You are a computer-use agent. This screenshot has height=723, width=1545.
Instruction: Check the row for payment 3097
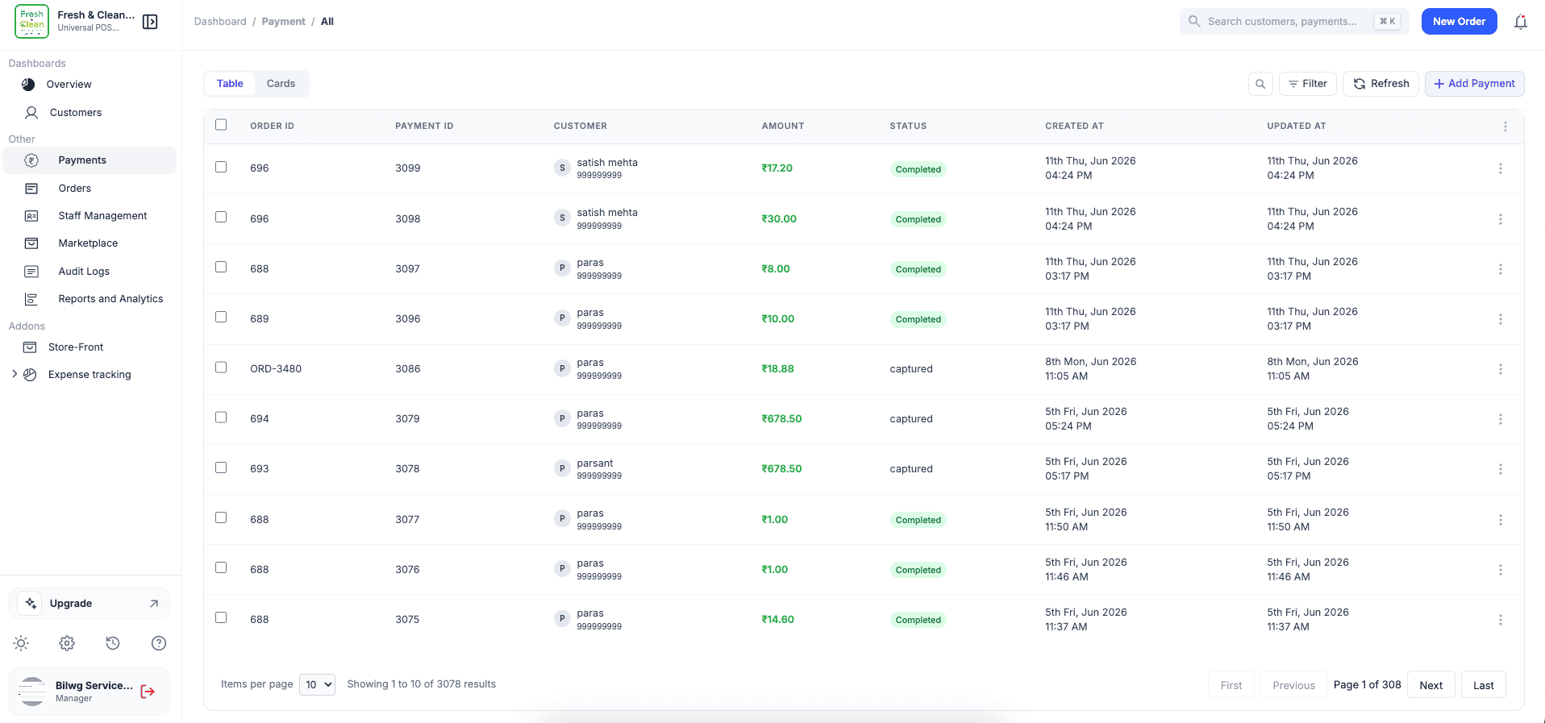pos(221,267)
